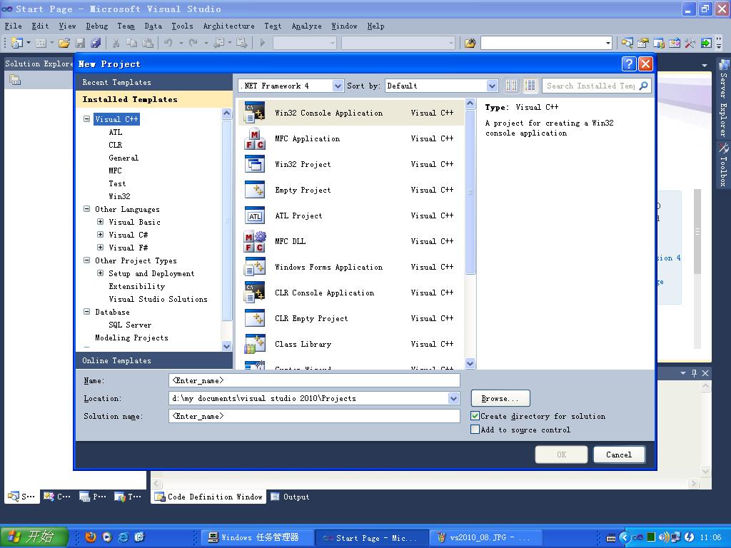Click the template tree vertical scrollbar
This screenshot has width=731, height=548.
[226, 219]
